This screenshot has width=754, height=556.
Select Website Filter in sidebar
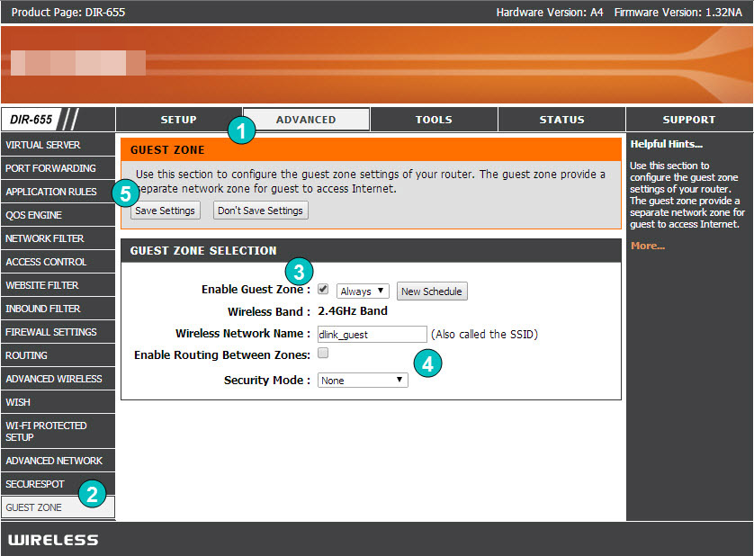pyautogui.click(x=58, y=285)
